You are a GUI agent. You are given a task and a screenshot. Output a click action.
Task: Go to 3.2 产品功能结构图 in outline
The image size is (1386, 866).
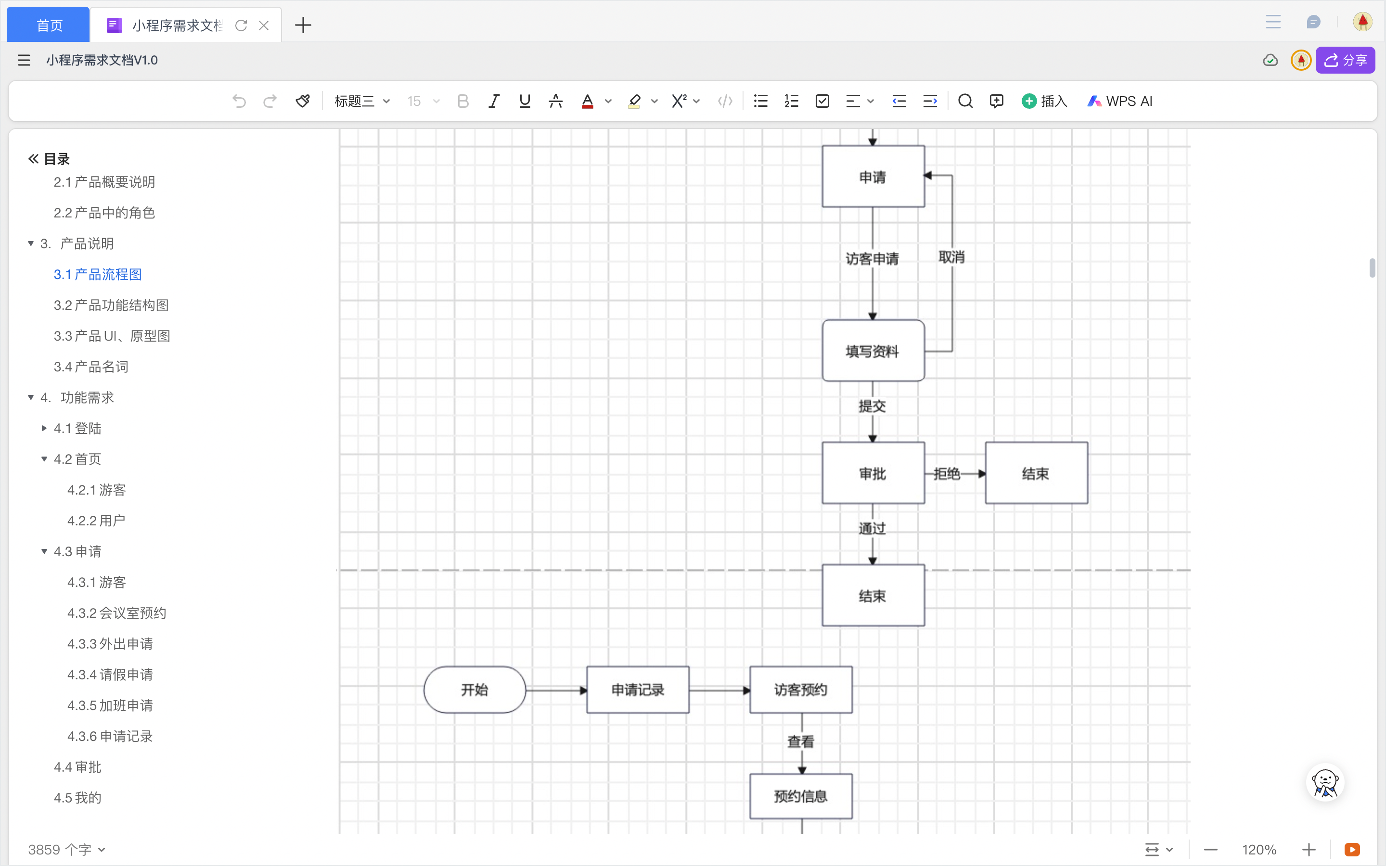pyautogui.click(x=111, y=306)
